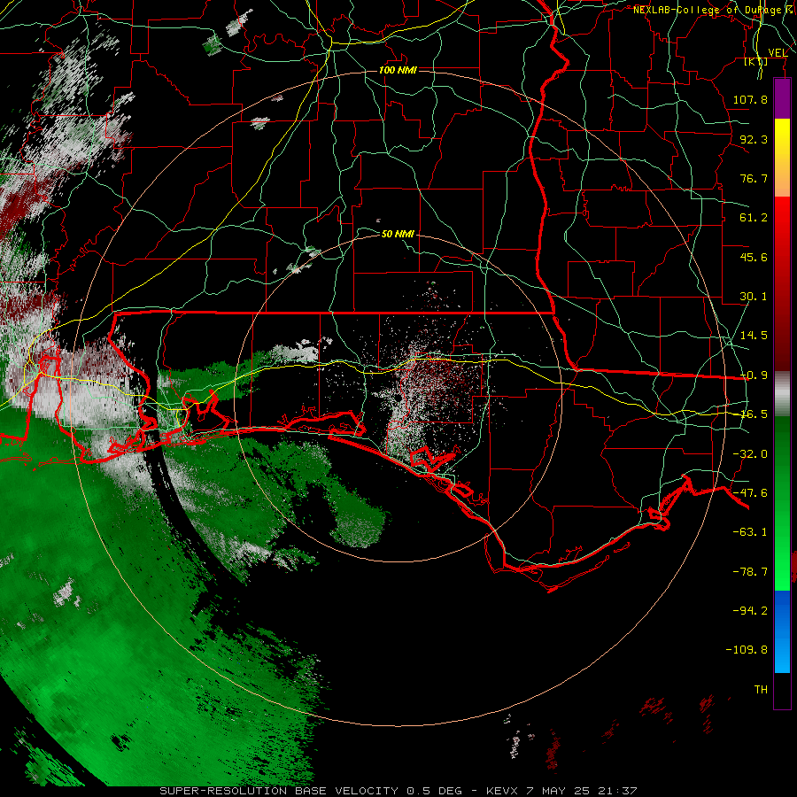This screenshot has height=797, width=797.
Task: Click the [KT] units label
Action: pyautogui.click(x=756, y=61)
